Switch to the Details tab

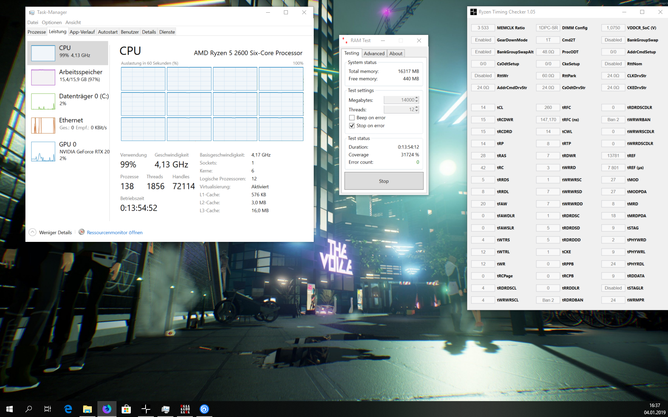tap(149, 32)
